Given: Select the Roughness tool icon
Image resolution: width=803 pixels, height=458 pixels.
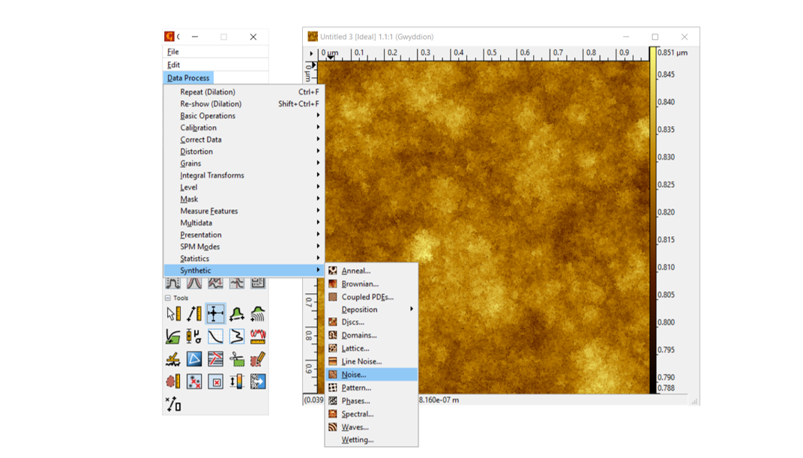Looking at the screenshot, I should [258, 337].
